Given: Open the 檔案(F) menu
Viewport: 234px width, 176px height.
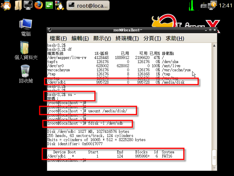Looking at the screenshot, I should click(x=58, y=38).
